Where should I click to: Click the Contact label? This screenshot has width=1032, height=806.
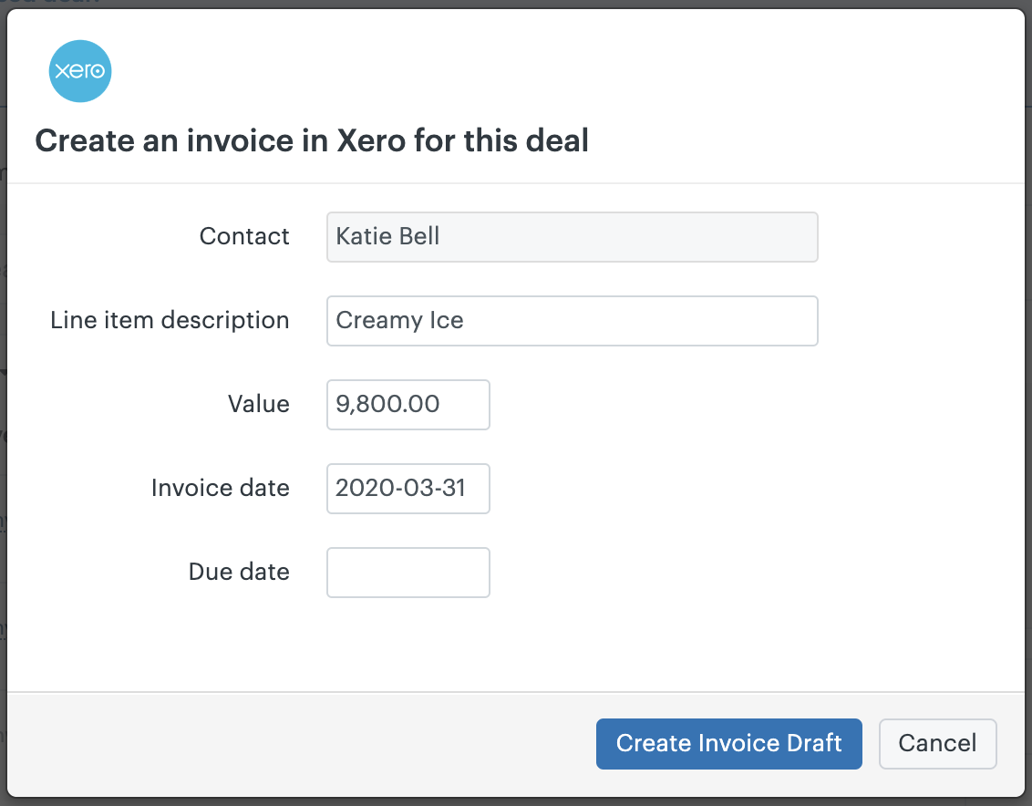click(x=244, y=236)
